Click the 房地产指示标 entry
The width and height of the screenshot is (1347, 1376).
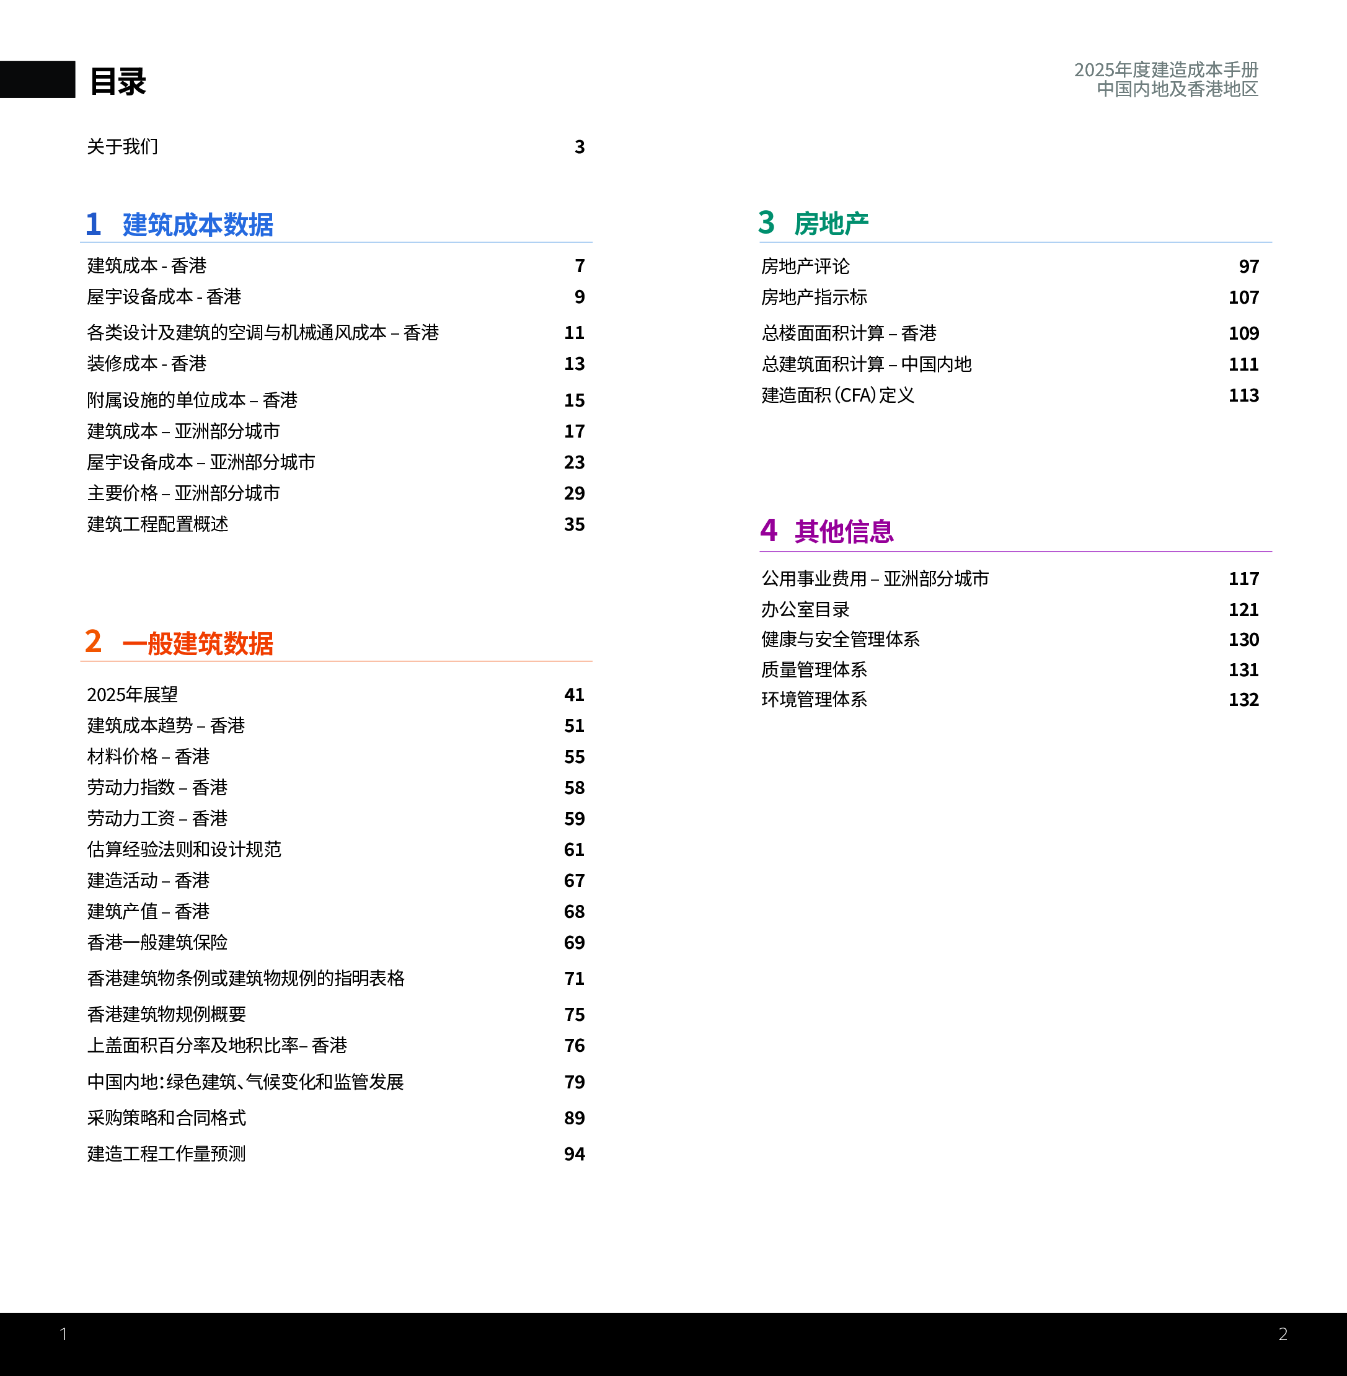coord(815,297)
